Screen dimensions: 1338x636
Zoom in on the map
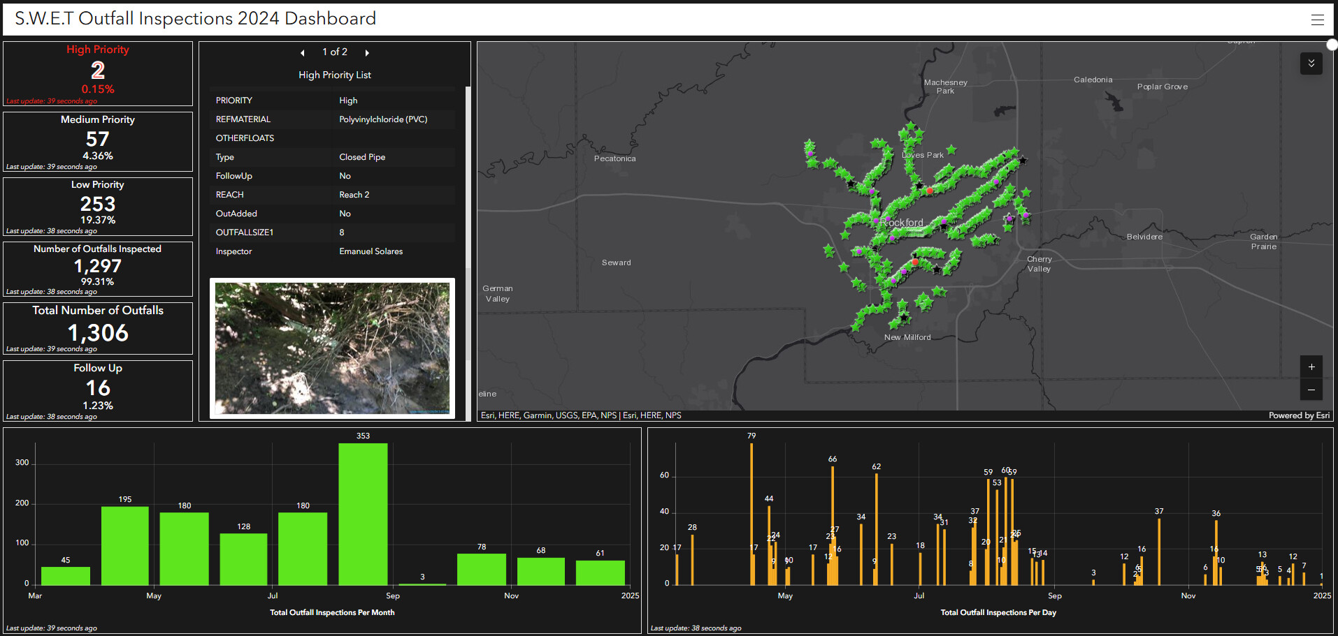[1311, 367]
